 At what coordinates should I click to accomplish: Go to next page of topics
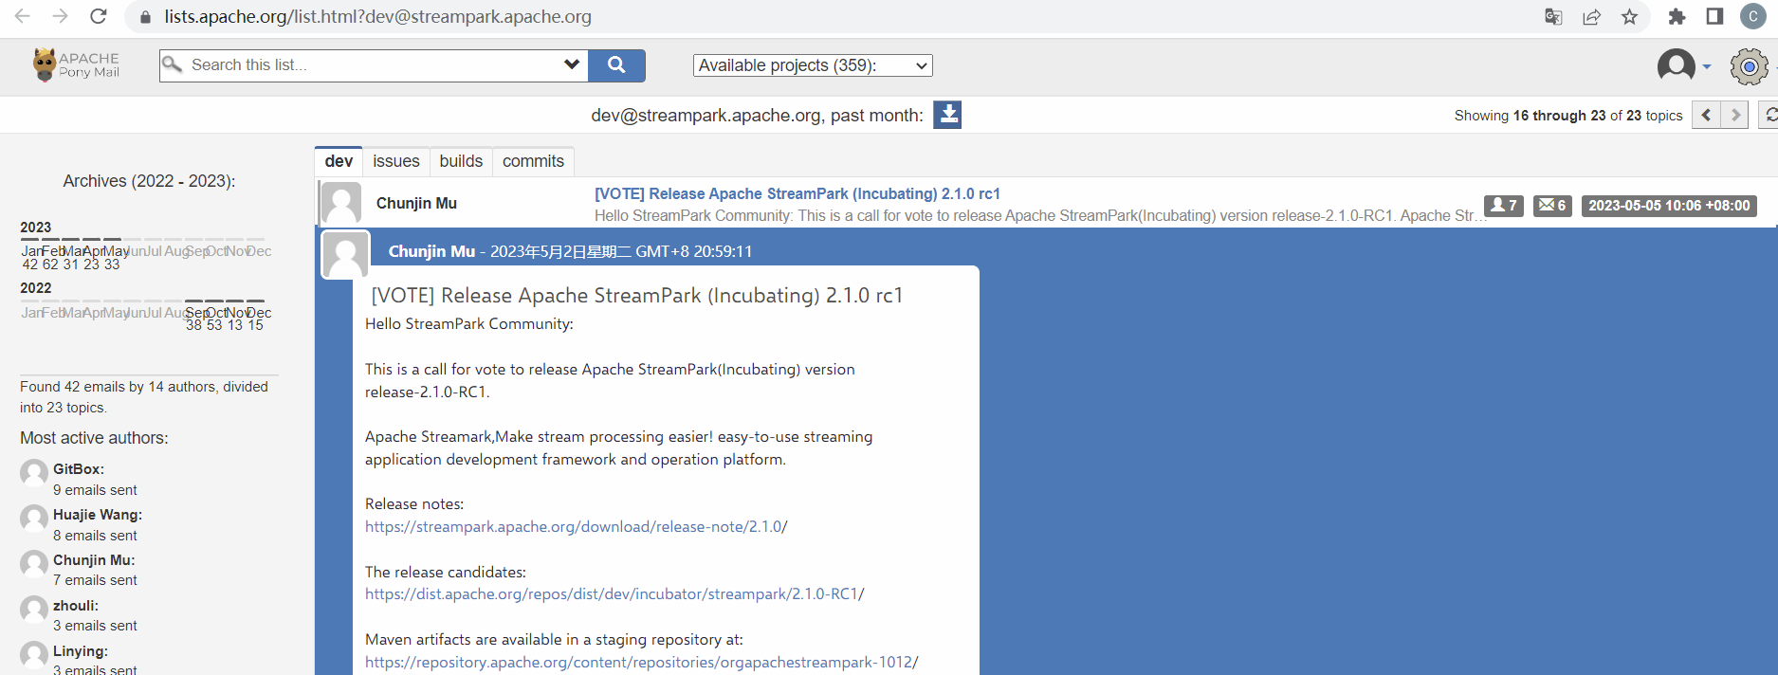point(1734,116)
